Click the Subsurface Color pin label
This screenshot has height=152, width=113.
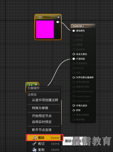click(85, 92)
